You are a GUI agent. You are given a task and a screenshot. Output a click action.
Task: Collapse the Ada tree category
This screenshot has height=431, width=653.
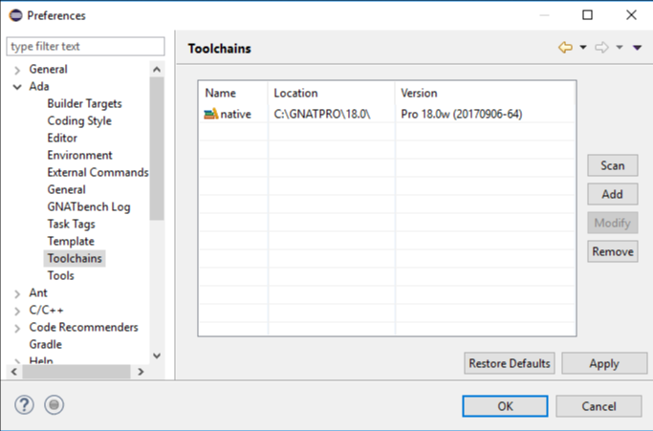(17, 87)
